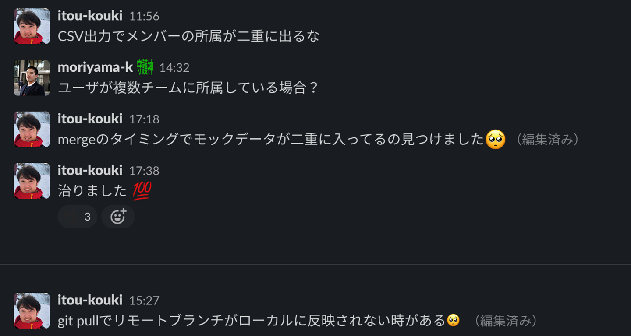Open moriyama-k's profile picture
This screenshot has width=631, height=336.
[32, 78]
